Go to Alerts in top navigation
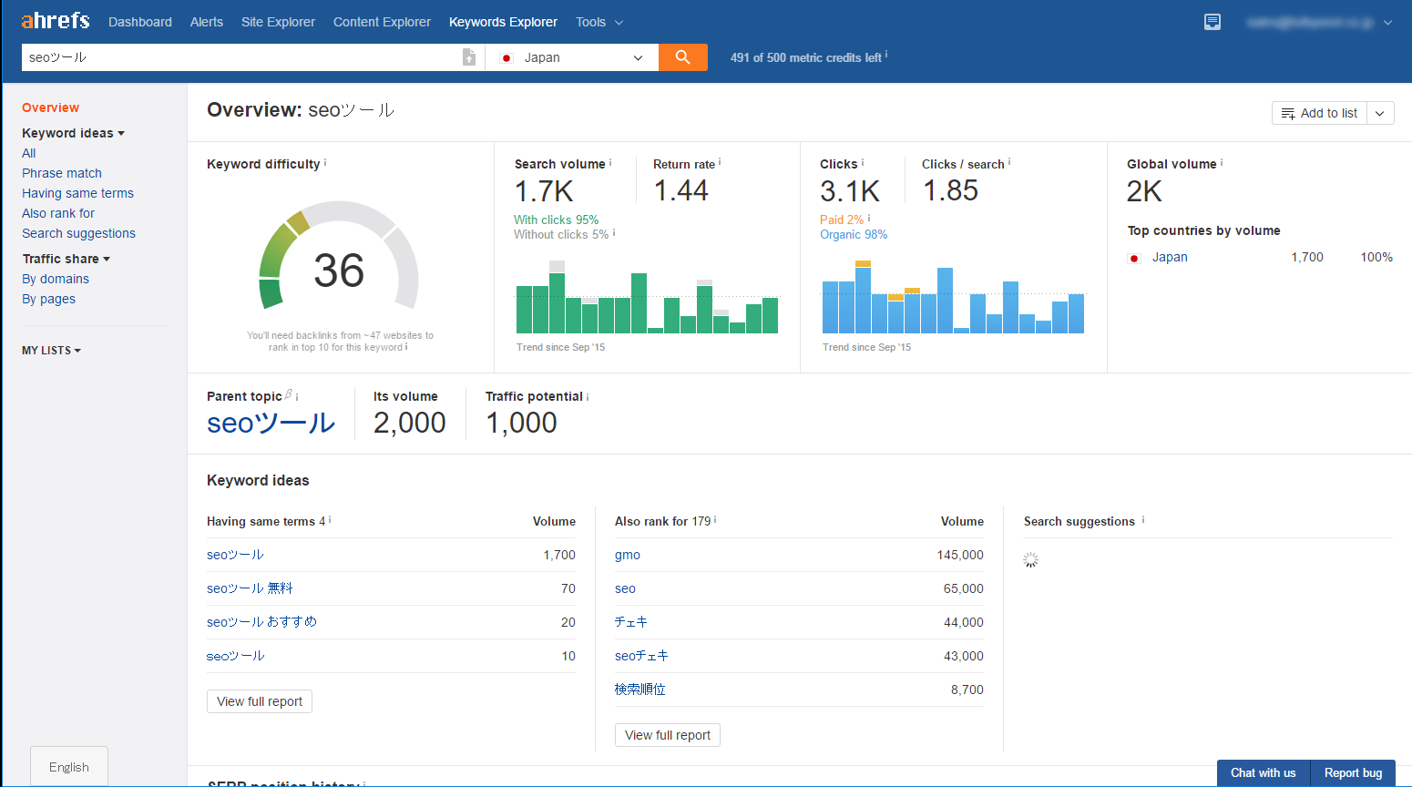 tap(207, 22)
